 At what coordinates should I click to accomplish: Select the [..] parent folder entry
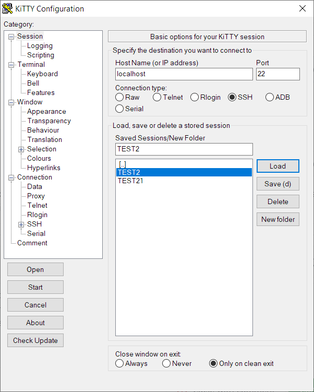(184, 164)
